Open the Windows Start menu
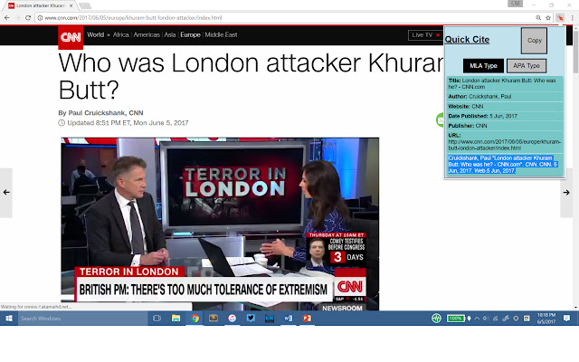Viewport: 579px width, 362px height. coord(9,319)
